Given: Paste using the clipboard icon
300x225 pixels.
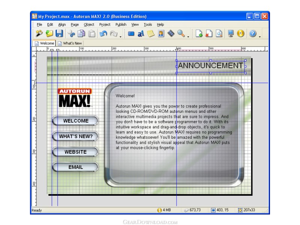Looking at the screenshot, I should click(x=91, y=34).
